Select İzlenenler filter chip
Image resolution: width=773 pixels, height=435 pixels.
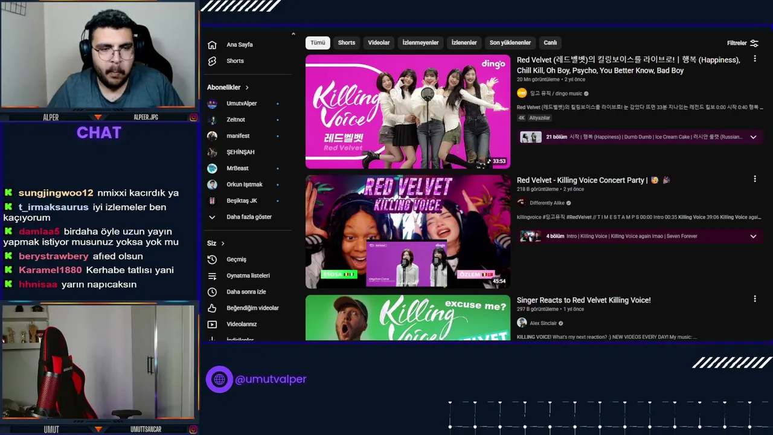tap(464, 43)
